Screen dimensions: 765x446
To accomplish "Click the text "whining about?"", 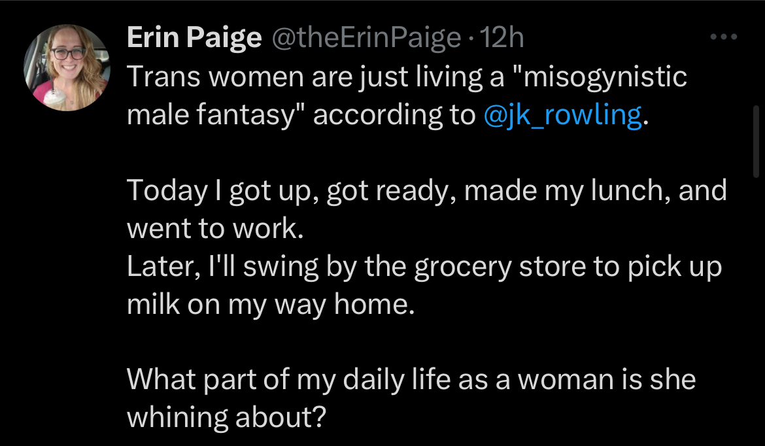I will point(226,418).
